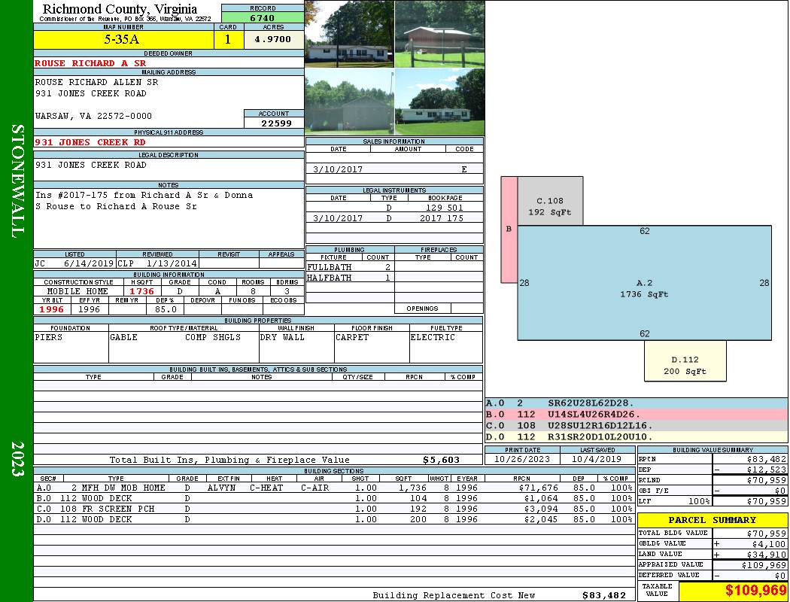This screenshot has height=602, width=790.
Task: Click physical address 931 JONES CREEK RD
Action: [x=90, y=142]
